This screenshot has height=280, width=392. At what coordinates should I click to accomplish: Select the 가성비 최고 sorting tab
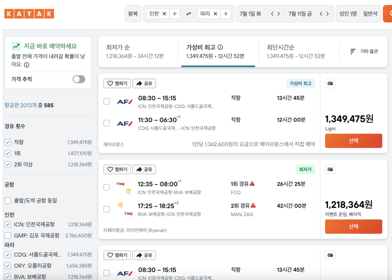coord(218,52)
